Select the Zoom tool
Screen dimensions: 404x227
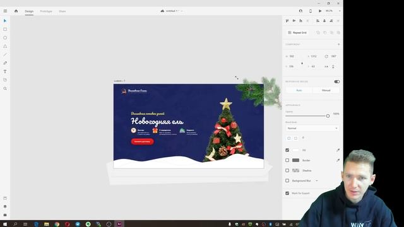(5, 88)
